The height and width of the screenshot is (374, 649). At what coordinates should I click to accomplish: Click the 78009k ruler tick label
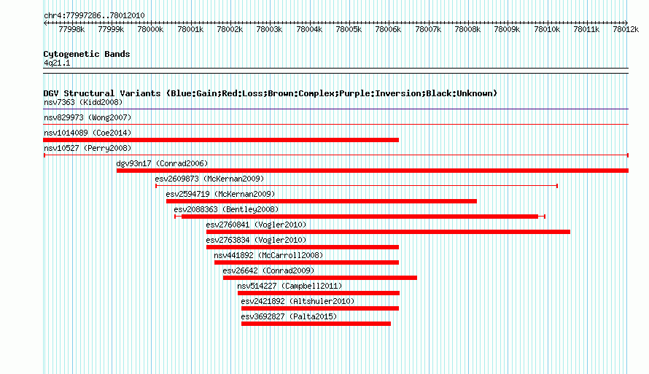coord(507,30)
